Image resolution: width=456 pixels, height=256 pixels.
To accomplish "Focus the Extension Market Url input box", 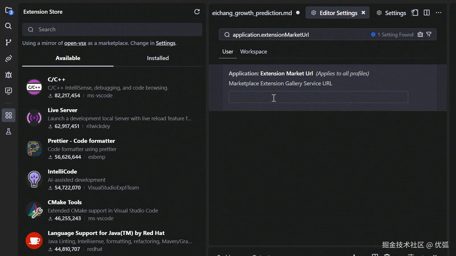I will (x=318, y=97).
